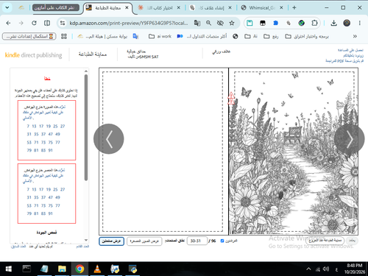
Task: Click the Approve button at bottom right
Action: coord(353,241)
